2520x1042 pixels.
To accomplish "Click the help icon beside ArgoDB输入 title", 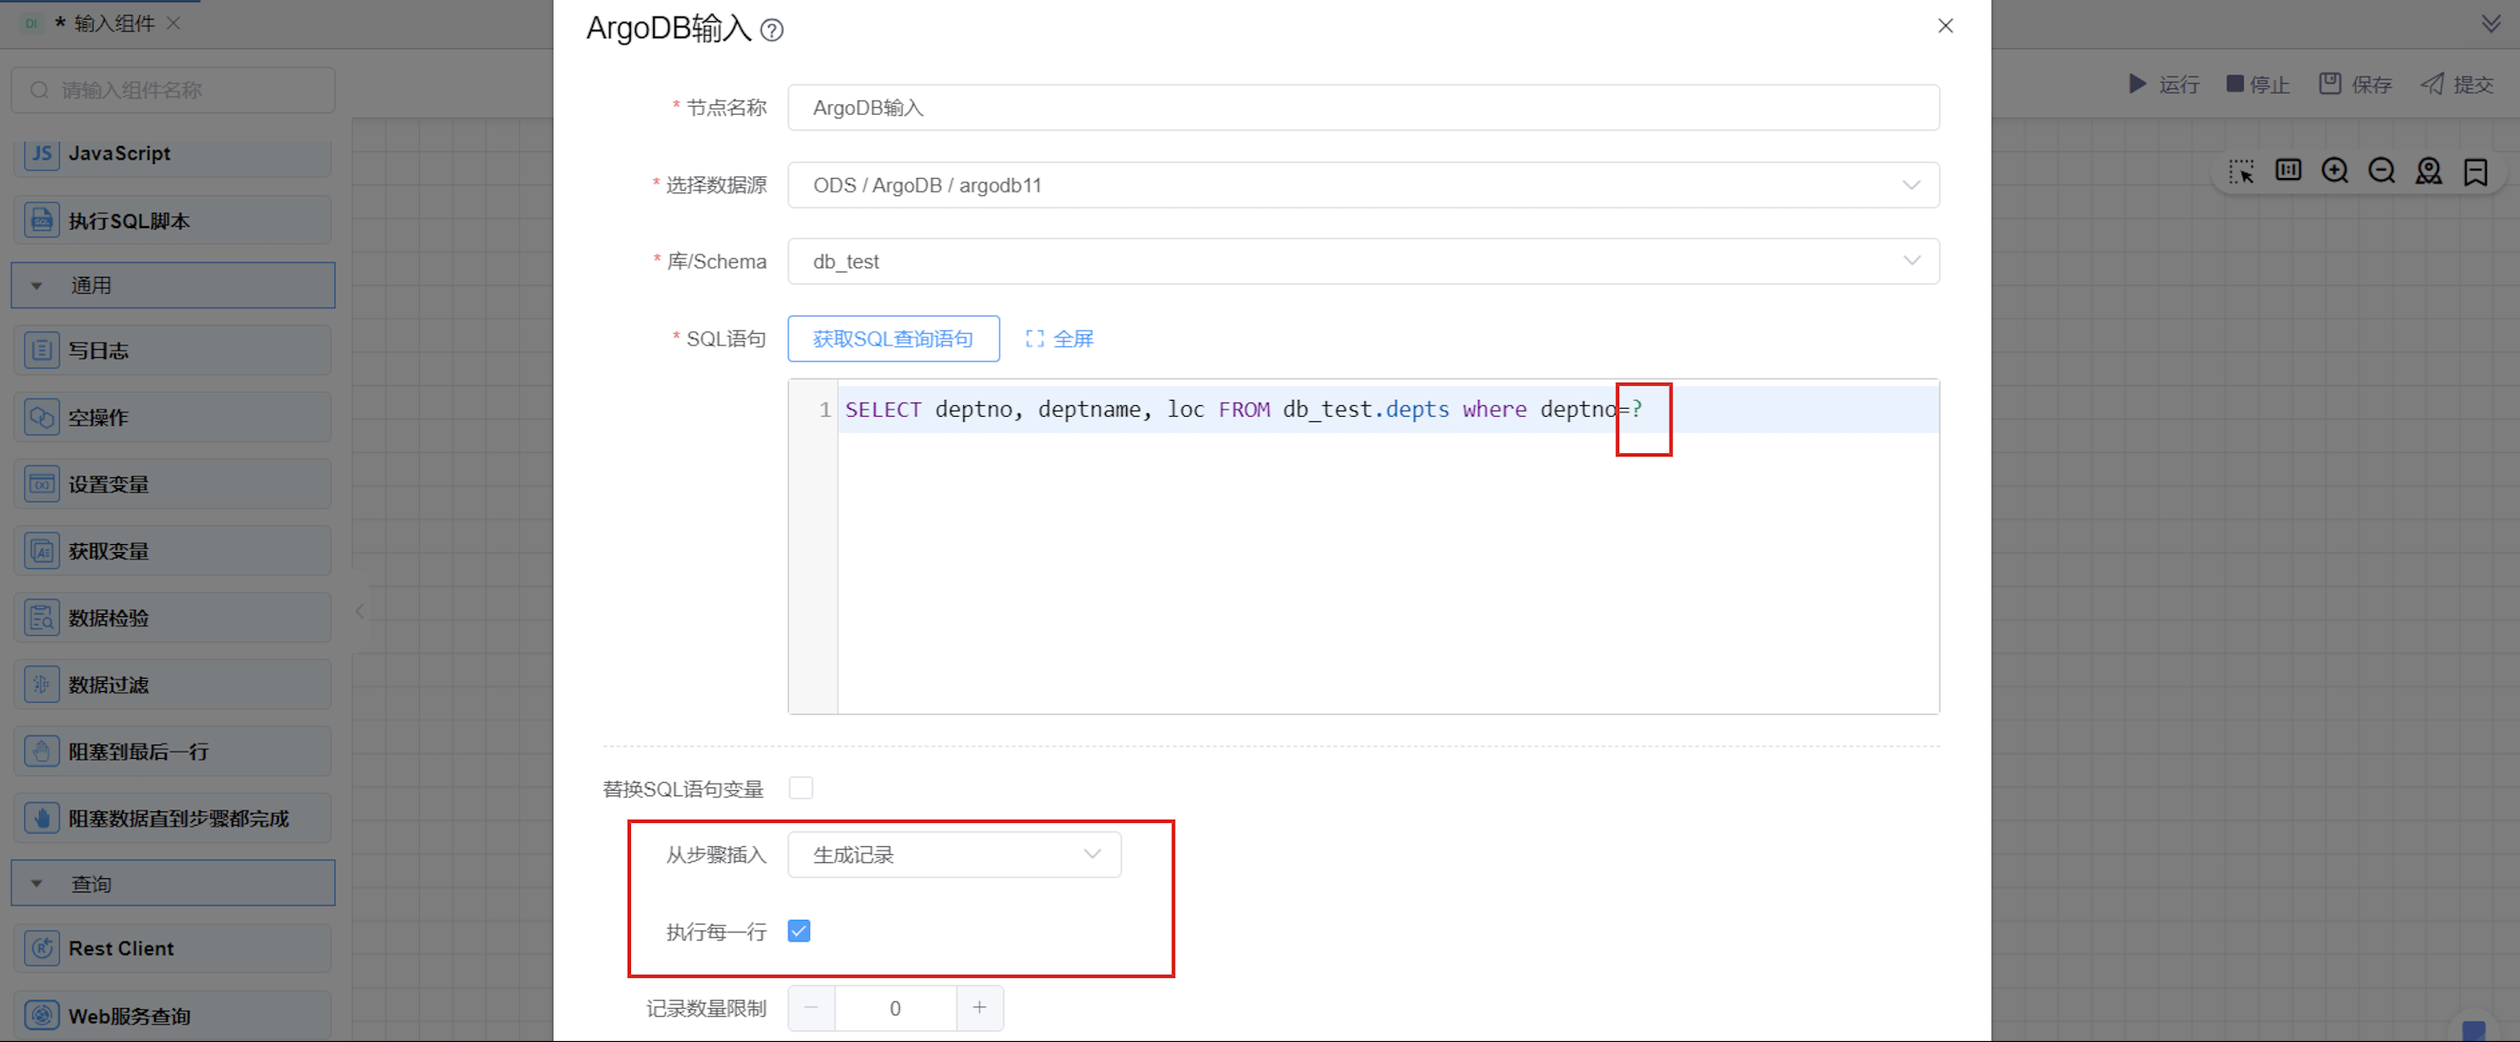I will 772,30.
